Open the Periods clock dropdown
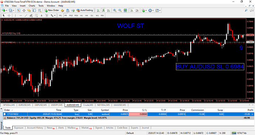The height and width of the screenshot is (135, 255). (x=151, y=11)
